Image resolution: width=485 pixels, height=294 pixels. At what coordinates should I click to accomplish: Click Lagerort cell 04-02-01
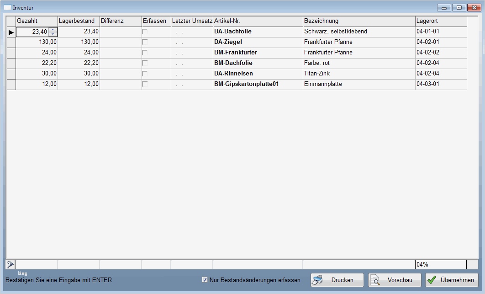[441, 42]
